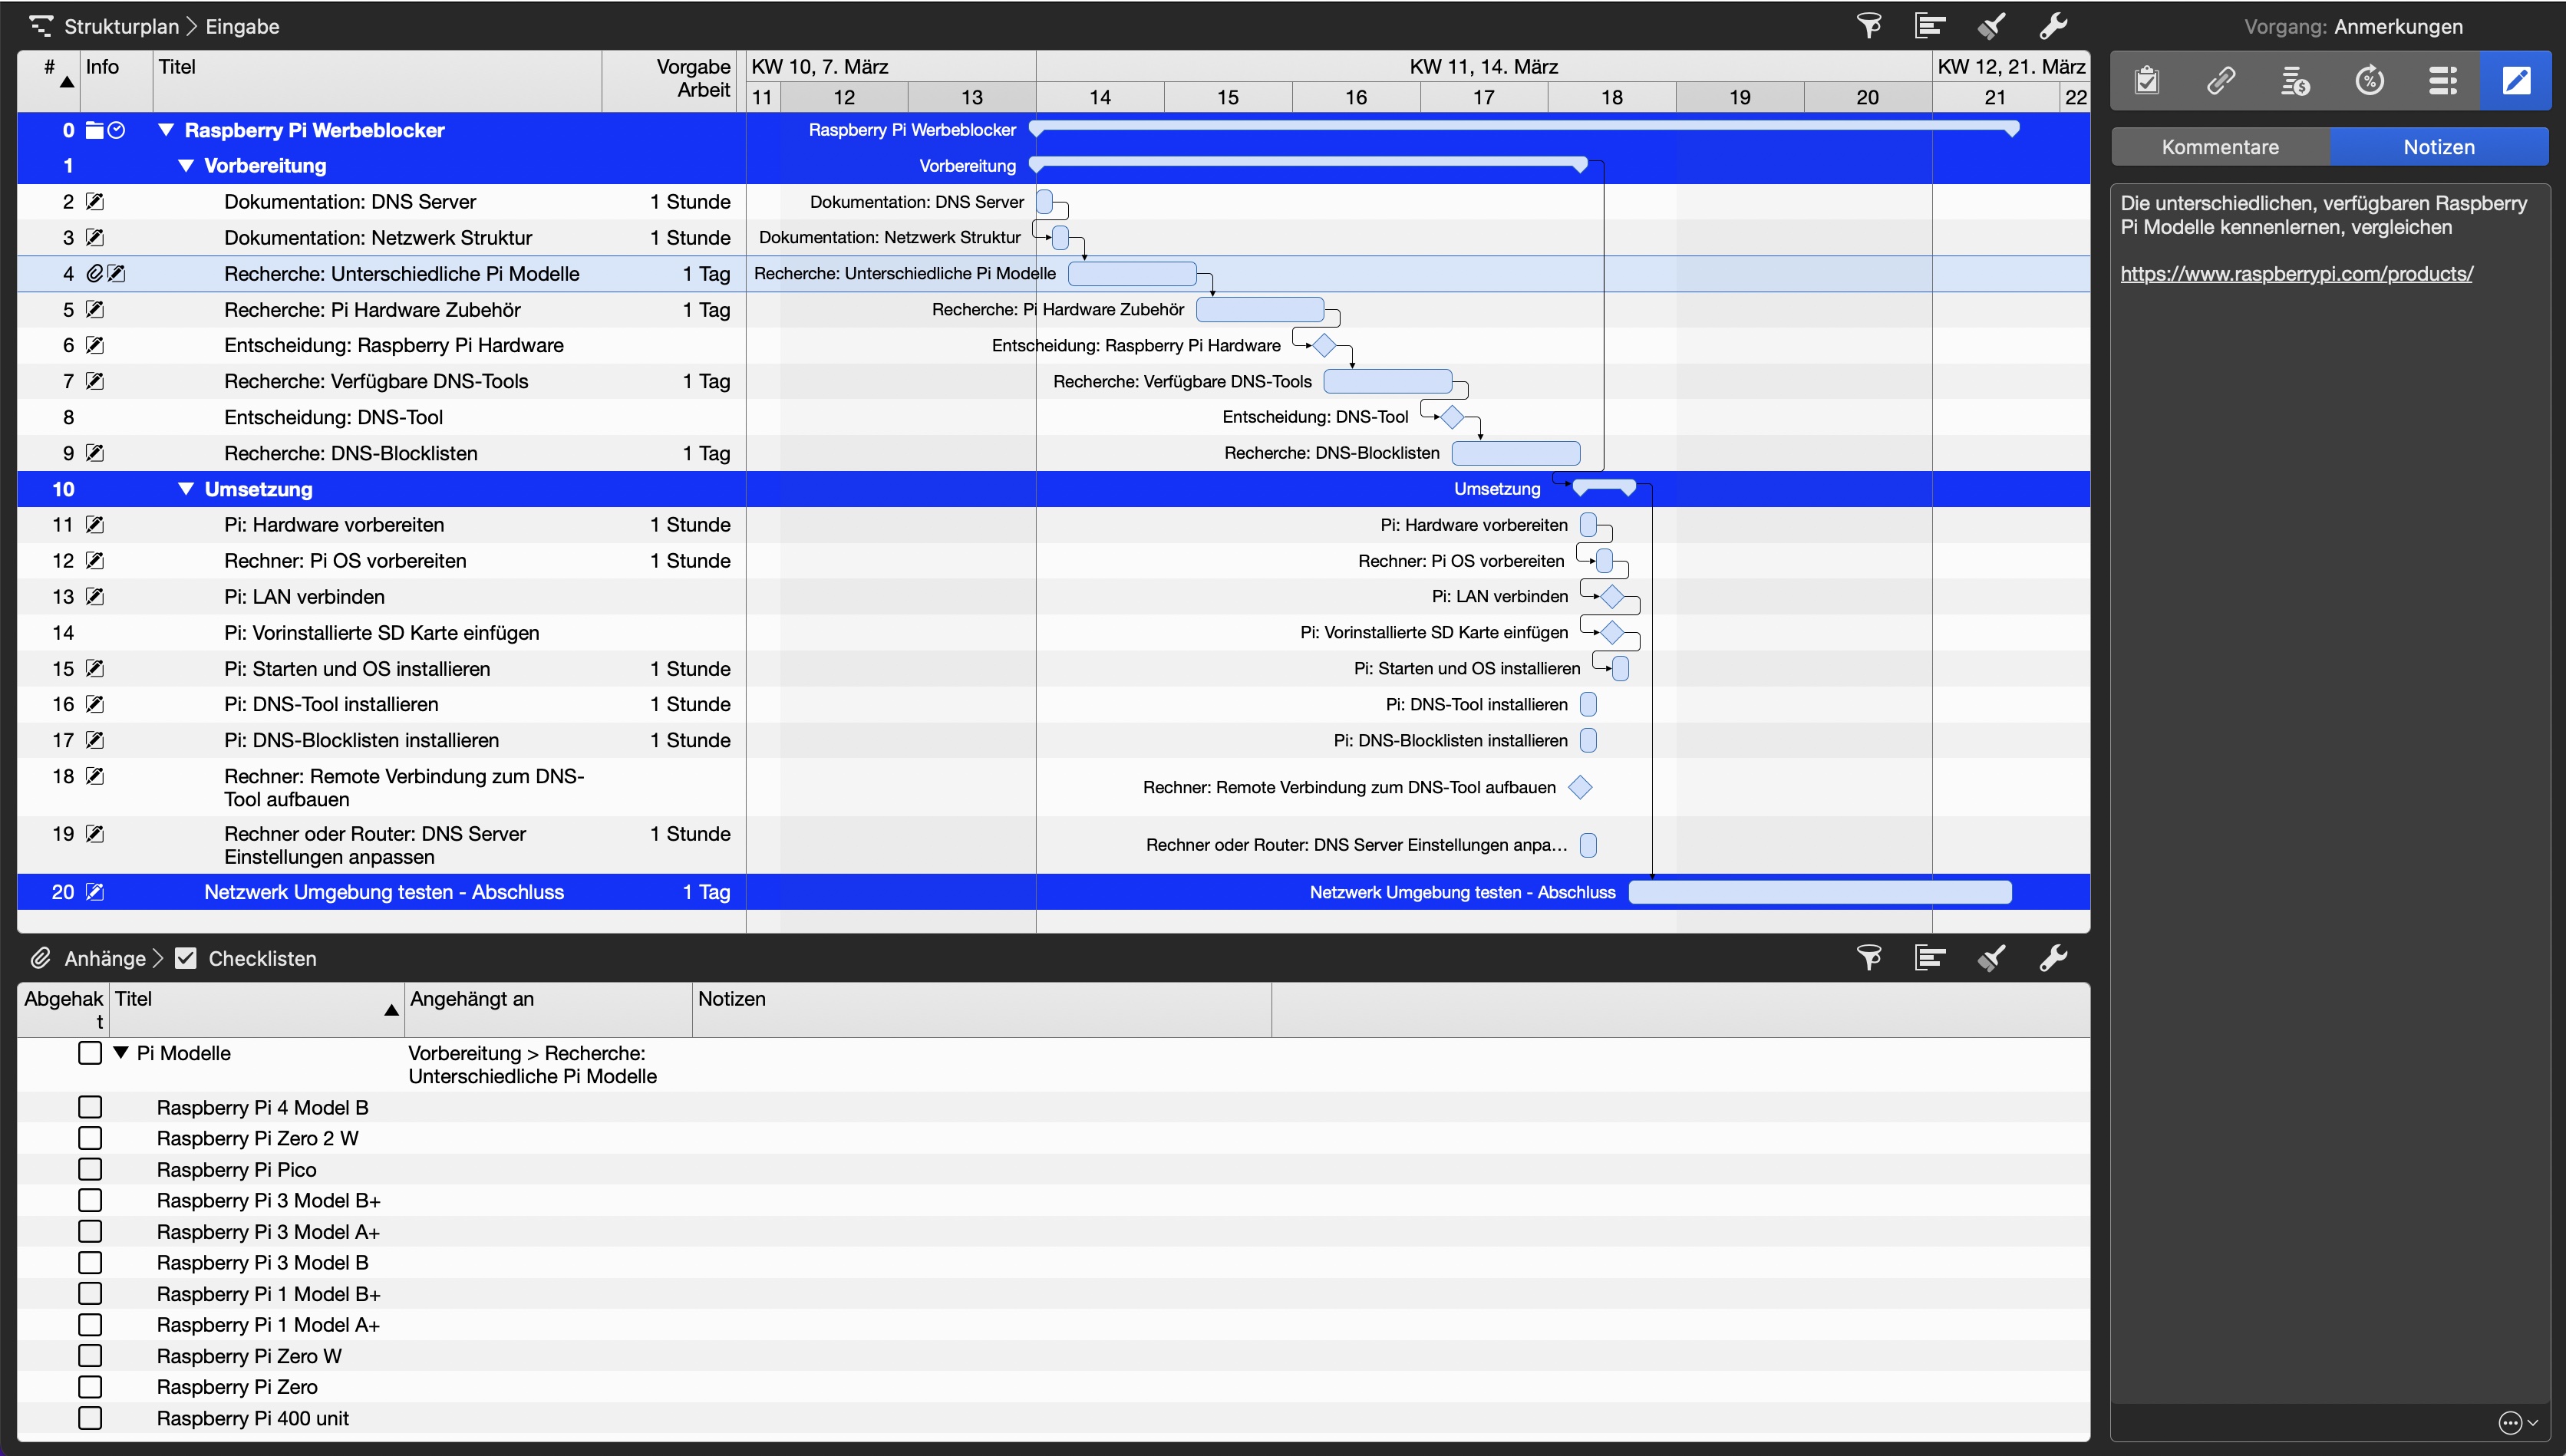The height and width of the screenshot is (1456, 2566).
Task: Open the filter tool above the Gantt chart
Action: point(1869,26)
